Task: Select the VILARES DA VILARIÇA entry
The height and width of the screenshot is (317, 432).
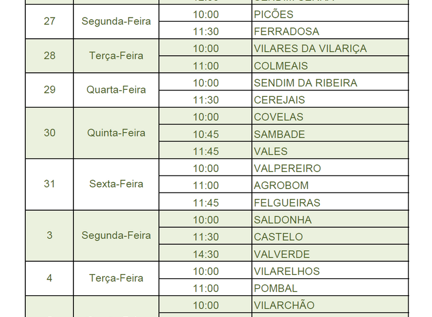Action: (x=330, y=48)
